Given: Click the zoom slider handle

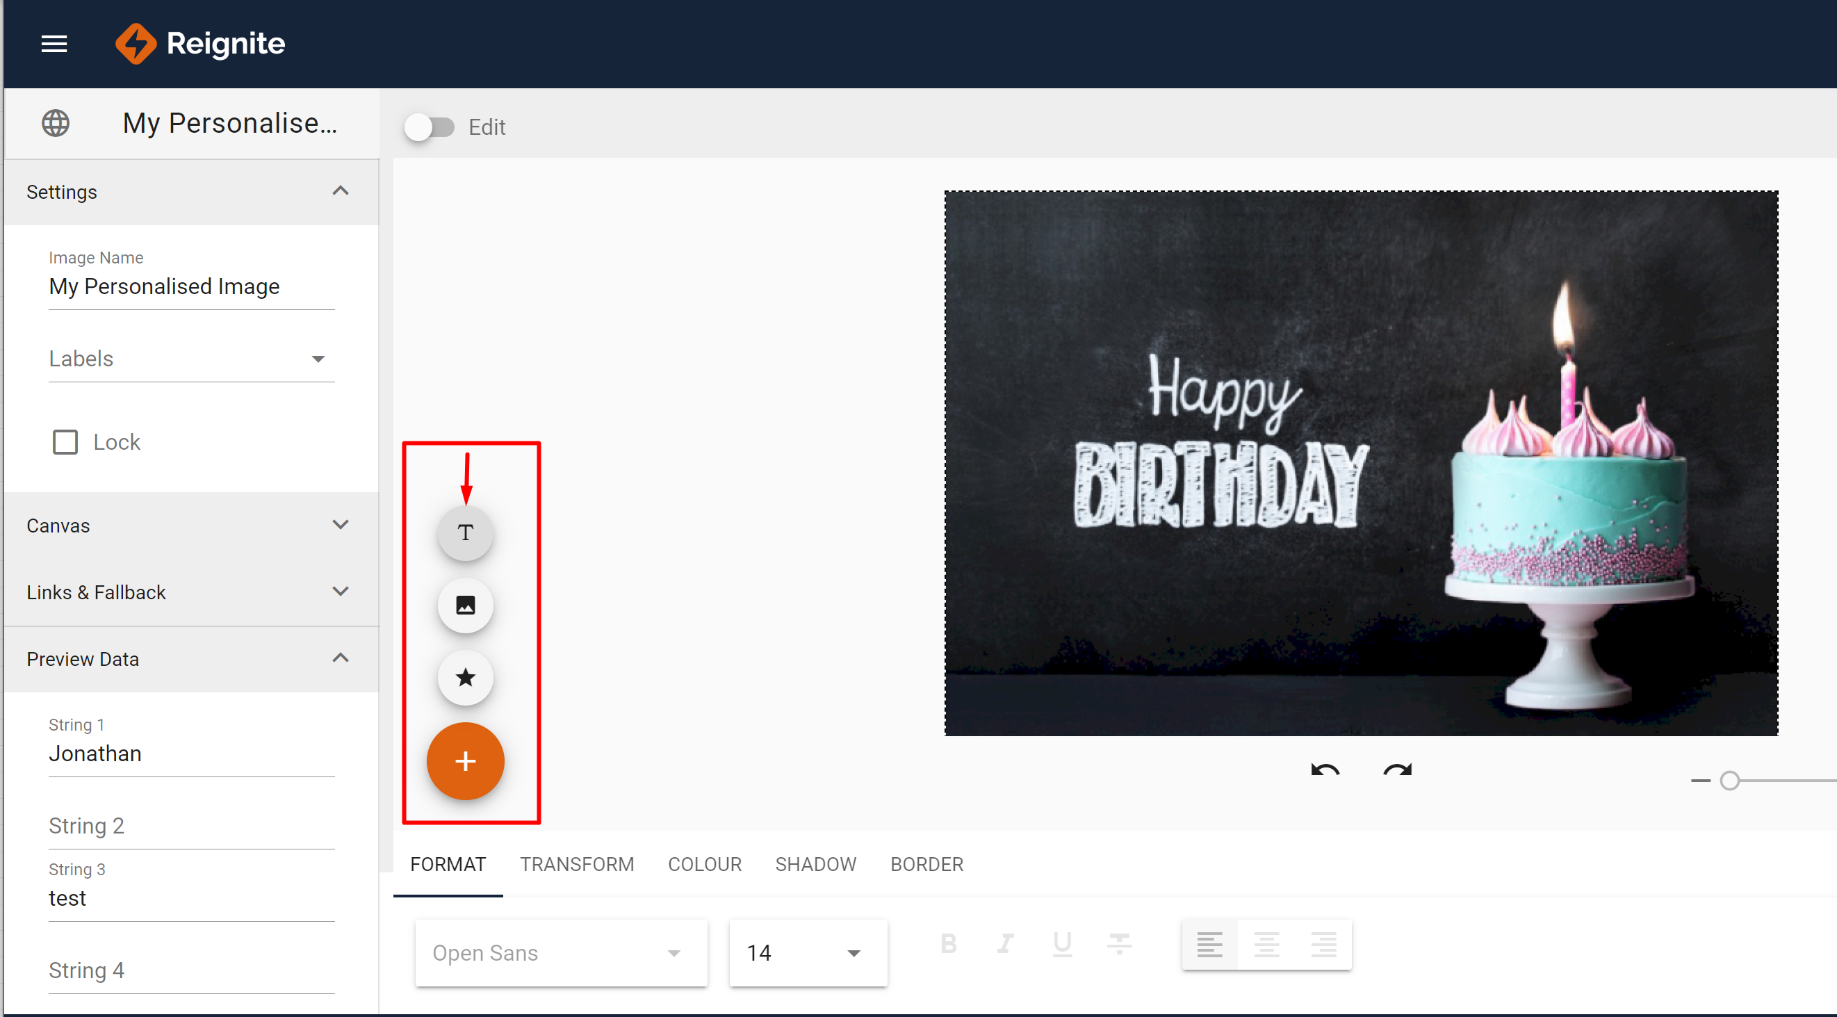Looking at the screenshot, I should 1729,781.
